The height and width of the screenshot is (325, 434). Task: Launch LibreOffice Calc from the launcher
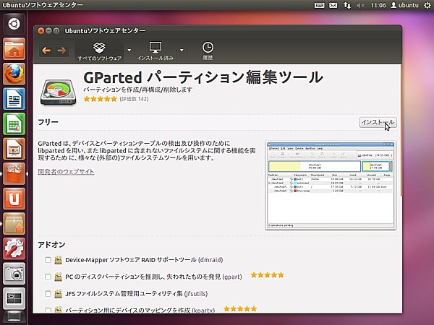click(x=14, y=123)
